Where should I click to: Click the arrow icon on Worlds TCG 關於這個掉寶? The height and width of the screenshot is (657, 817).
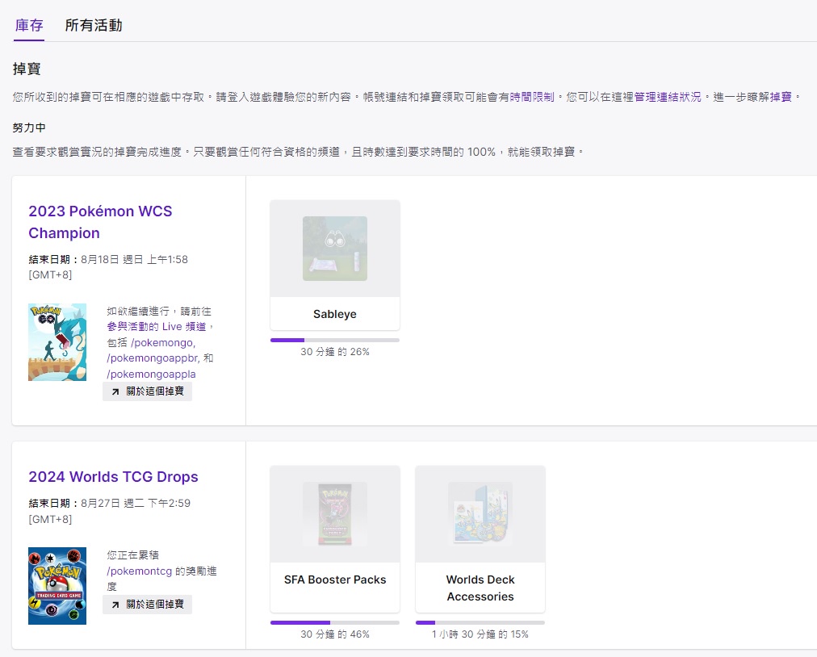click(x=115, y=605)
